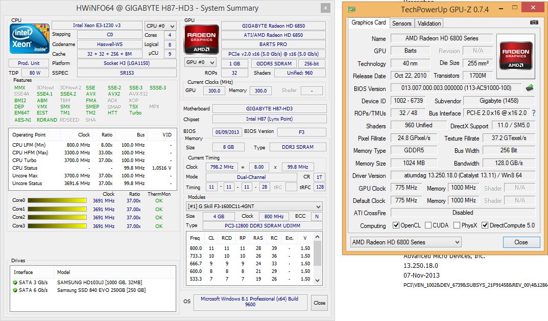Click the AES-NI feature label

[x=22, y=120]
